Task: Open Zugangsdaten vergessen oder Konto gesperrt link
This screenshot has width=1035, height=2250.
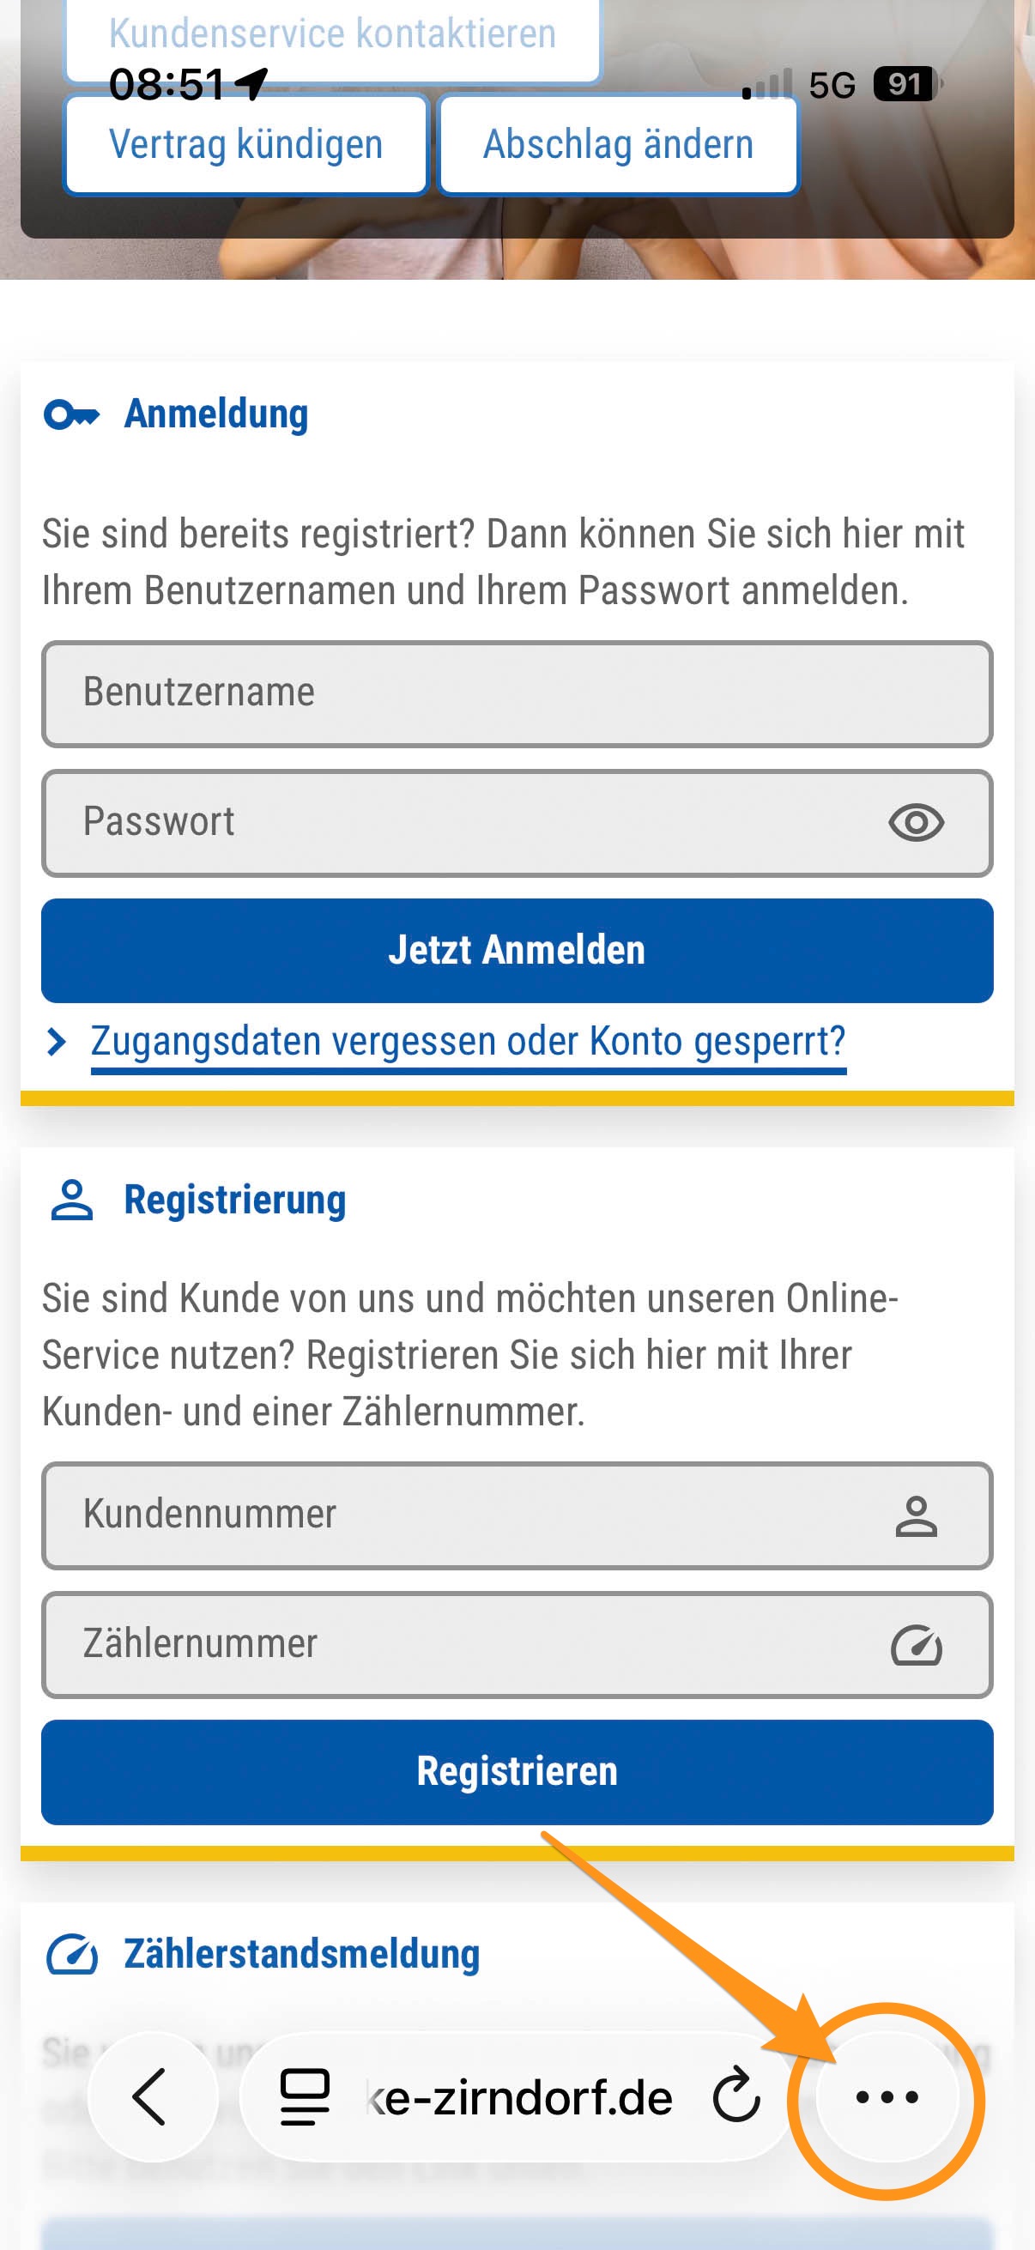Action: coord(468,1041)
